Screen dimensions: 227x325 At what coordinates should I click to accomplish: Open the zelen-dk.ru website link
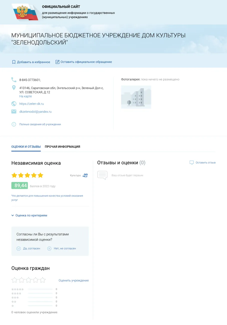pos(32,104)
